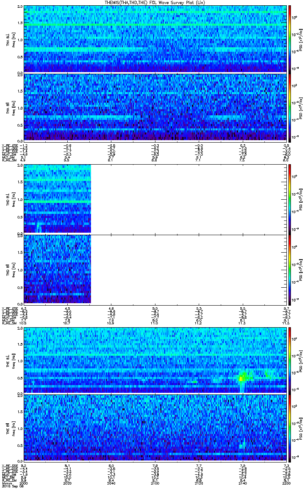Select the THA B-perpendicular spectrogram panel
The image size is (306, 489).
(155, 39)
